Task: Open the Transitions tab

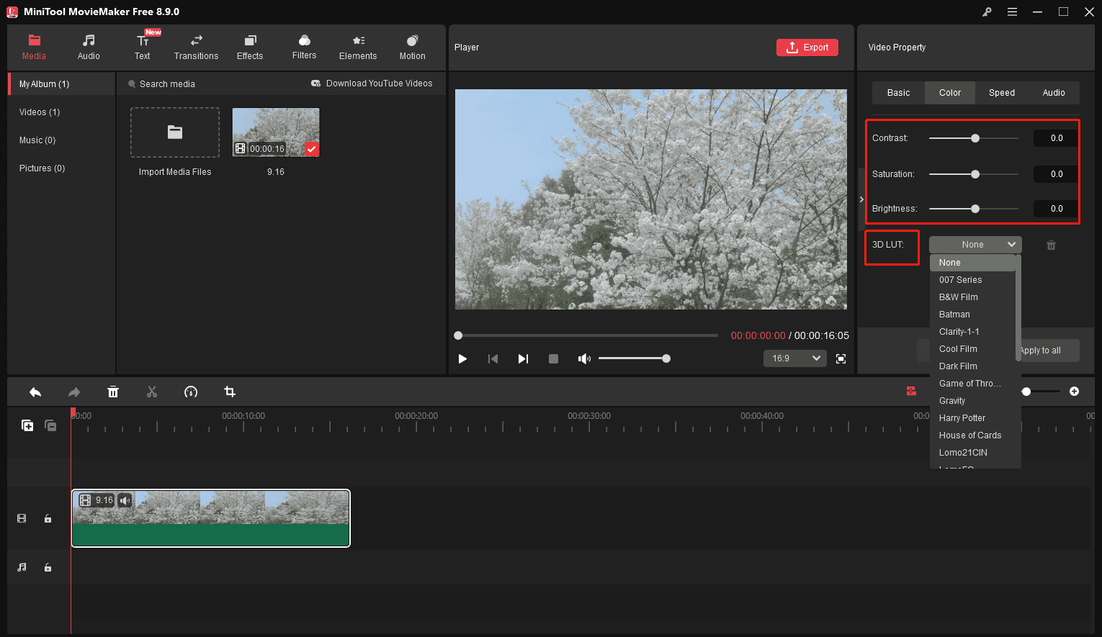Action: pyautogui.click(x=196, y=47)
